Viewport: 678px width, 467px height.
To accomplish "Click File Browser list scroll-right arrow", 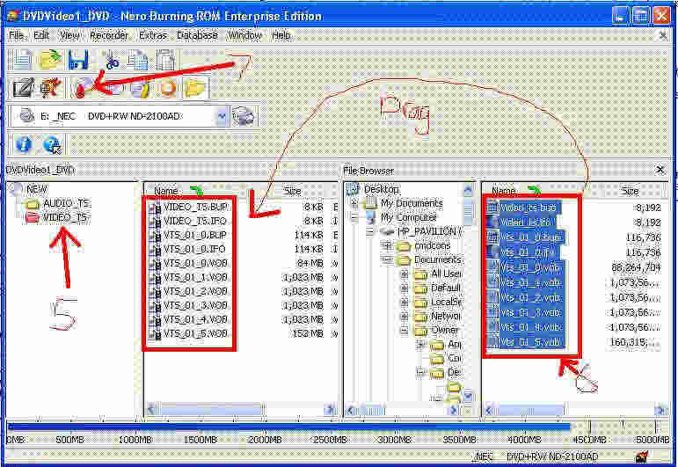I will click(x=660, y=409).
